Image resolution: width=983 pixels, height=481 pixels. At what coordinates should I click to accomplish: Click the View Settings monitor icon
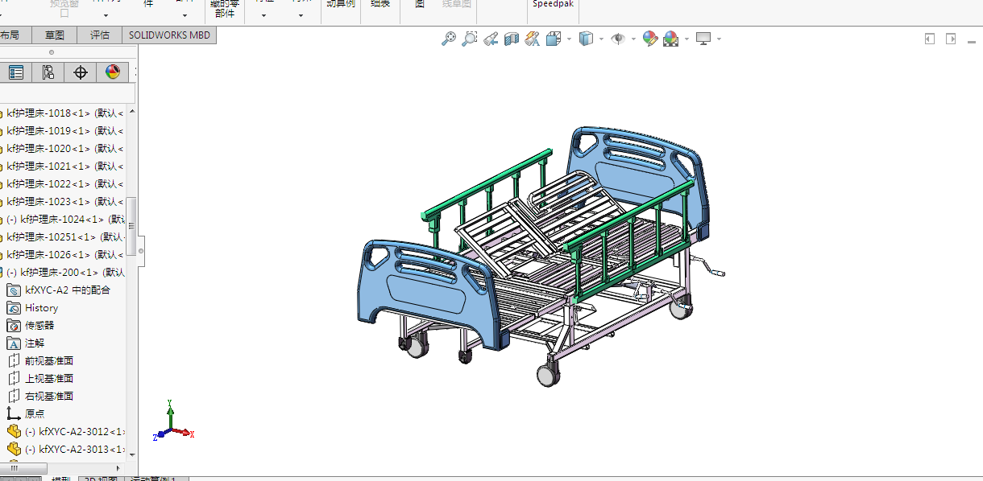(704, 38)
